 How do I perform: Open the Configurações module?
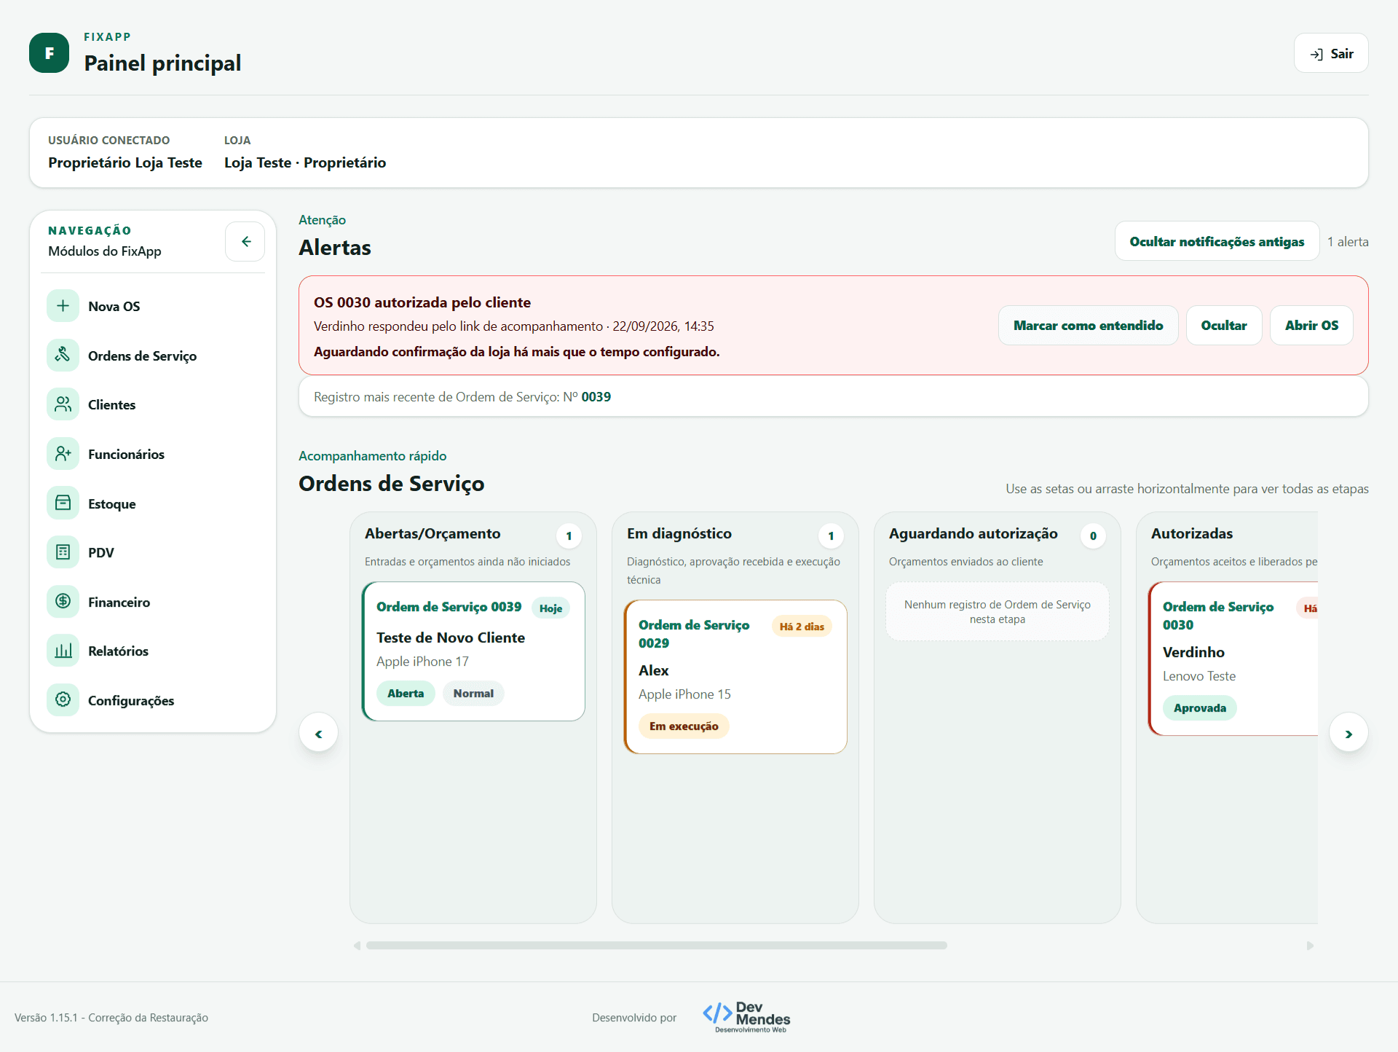[153, 700]
